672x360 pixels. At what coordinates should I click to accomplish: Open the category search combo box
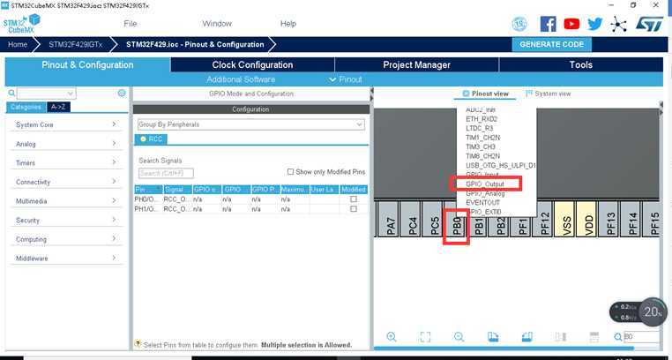click(x=46, y=93)
